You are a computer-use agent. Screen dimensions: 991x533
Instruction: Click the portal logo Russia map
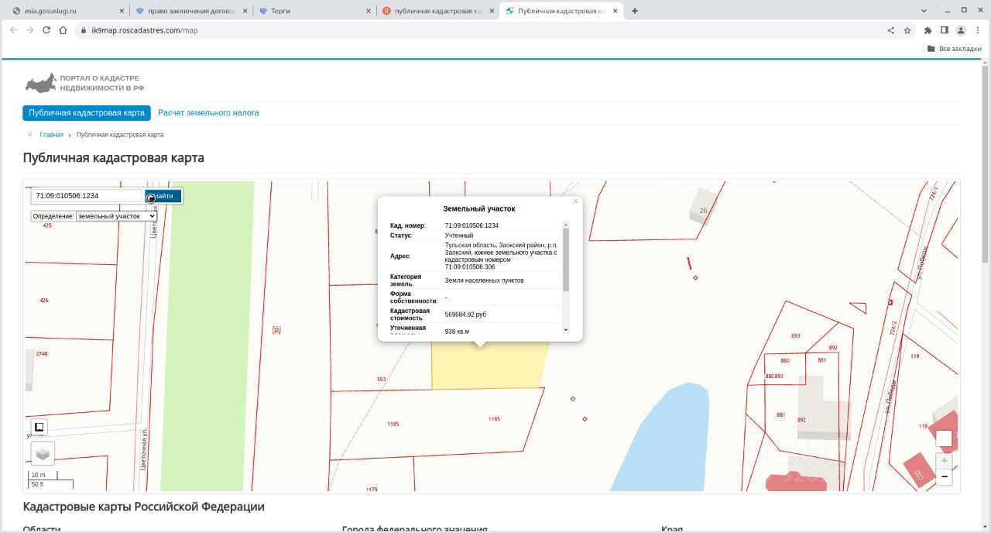coord(41,83)
